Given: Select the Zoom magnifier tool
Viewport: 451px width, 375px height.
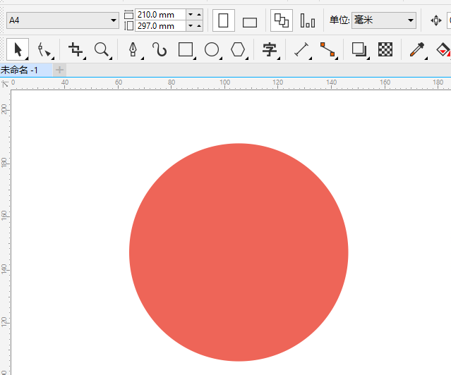Looking at the screenshot, I should pos(102,49).
